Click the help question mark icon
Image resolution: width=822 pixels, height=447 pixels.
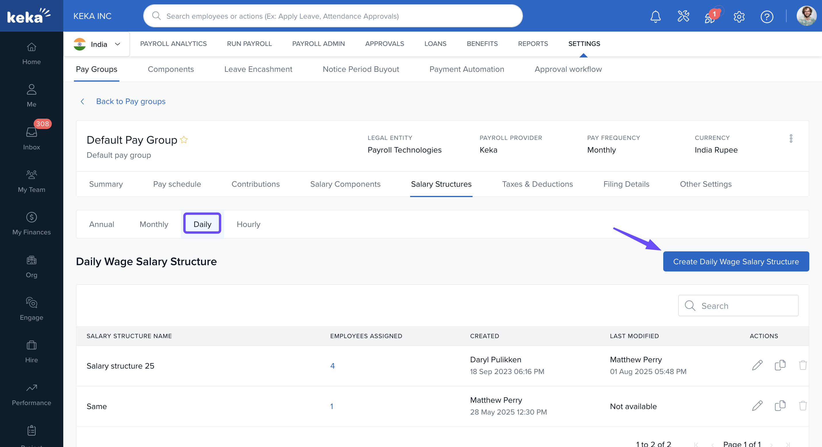click(766, 17)
